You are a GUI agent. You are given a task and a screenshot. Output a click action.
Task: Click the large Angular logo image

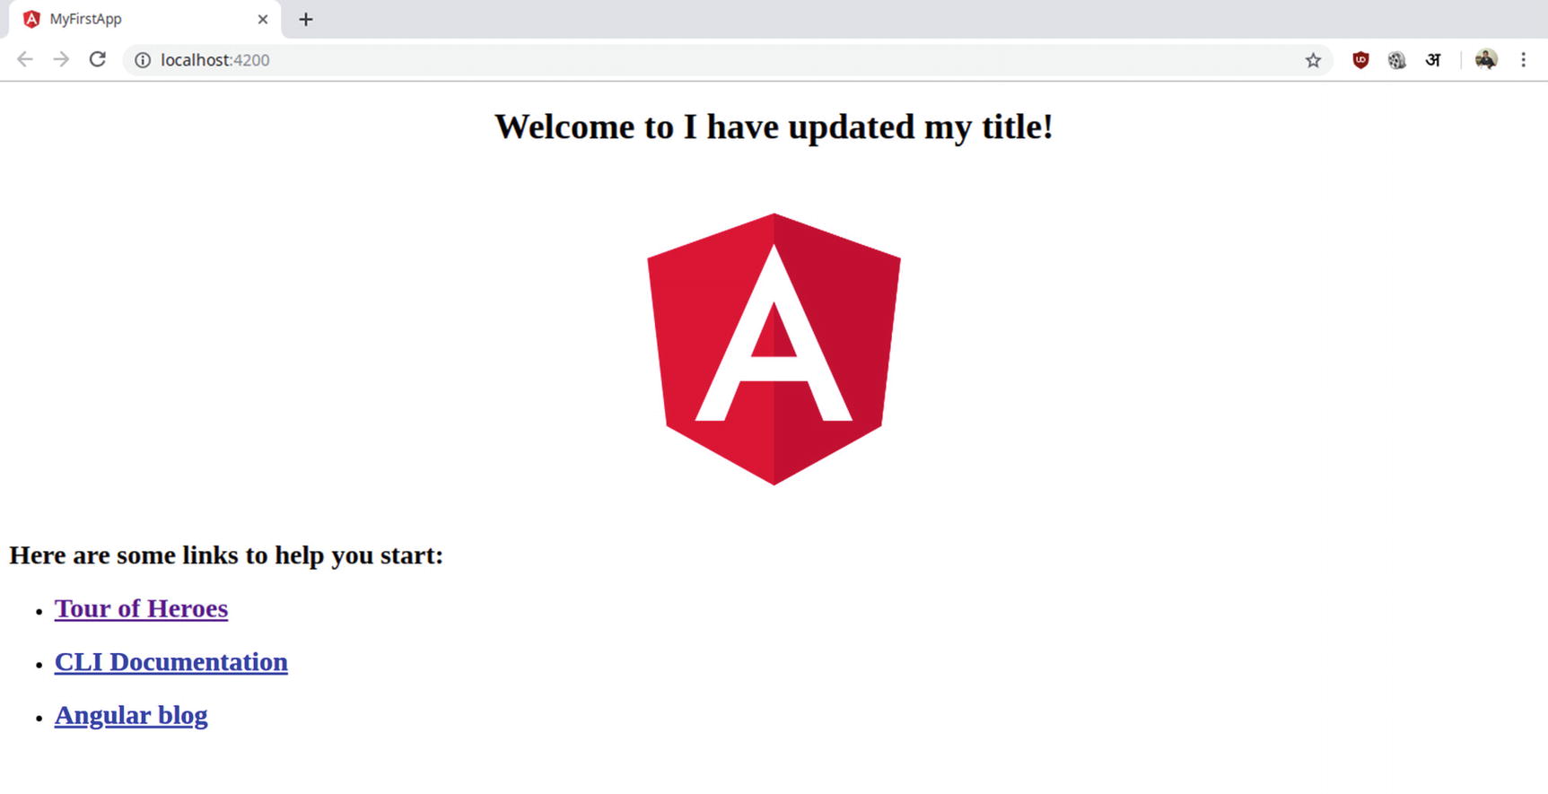pos(774,349)
